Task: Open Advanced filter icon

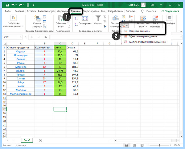Action: tap(105, 26)
